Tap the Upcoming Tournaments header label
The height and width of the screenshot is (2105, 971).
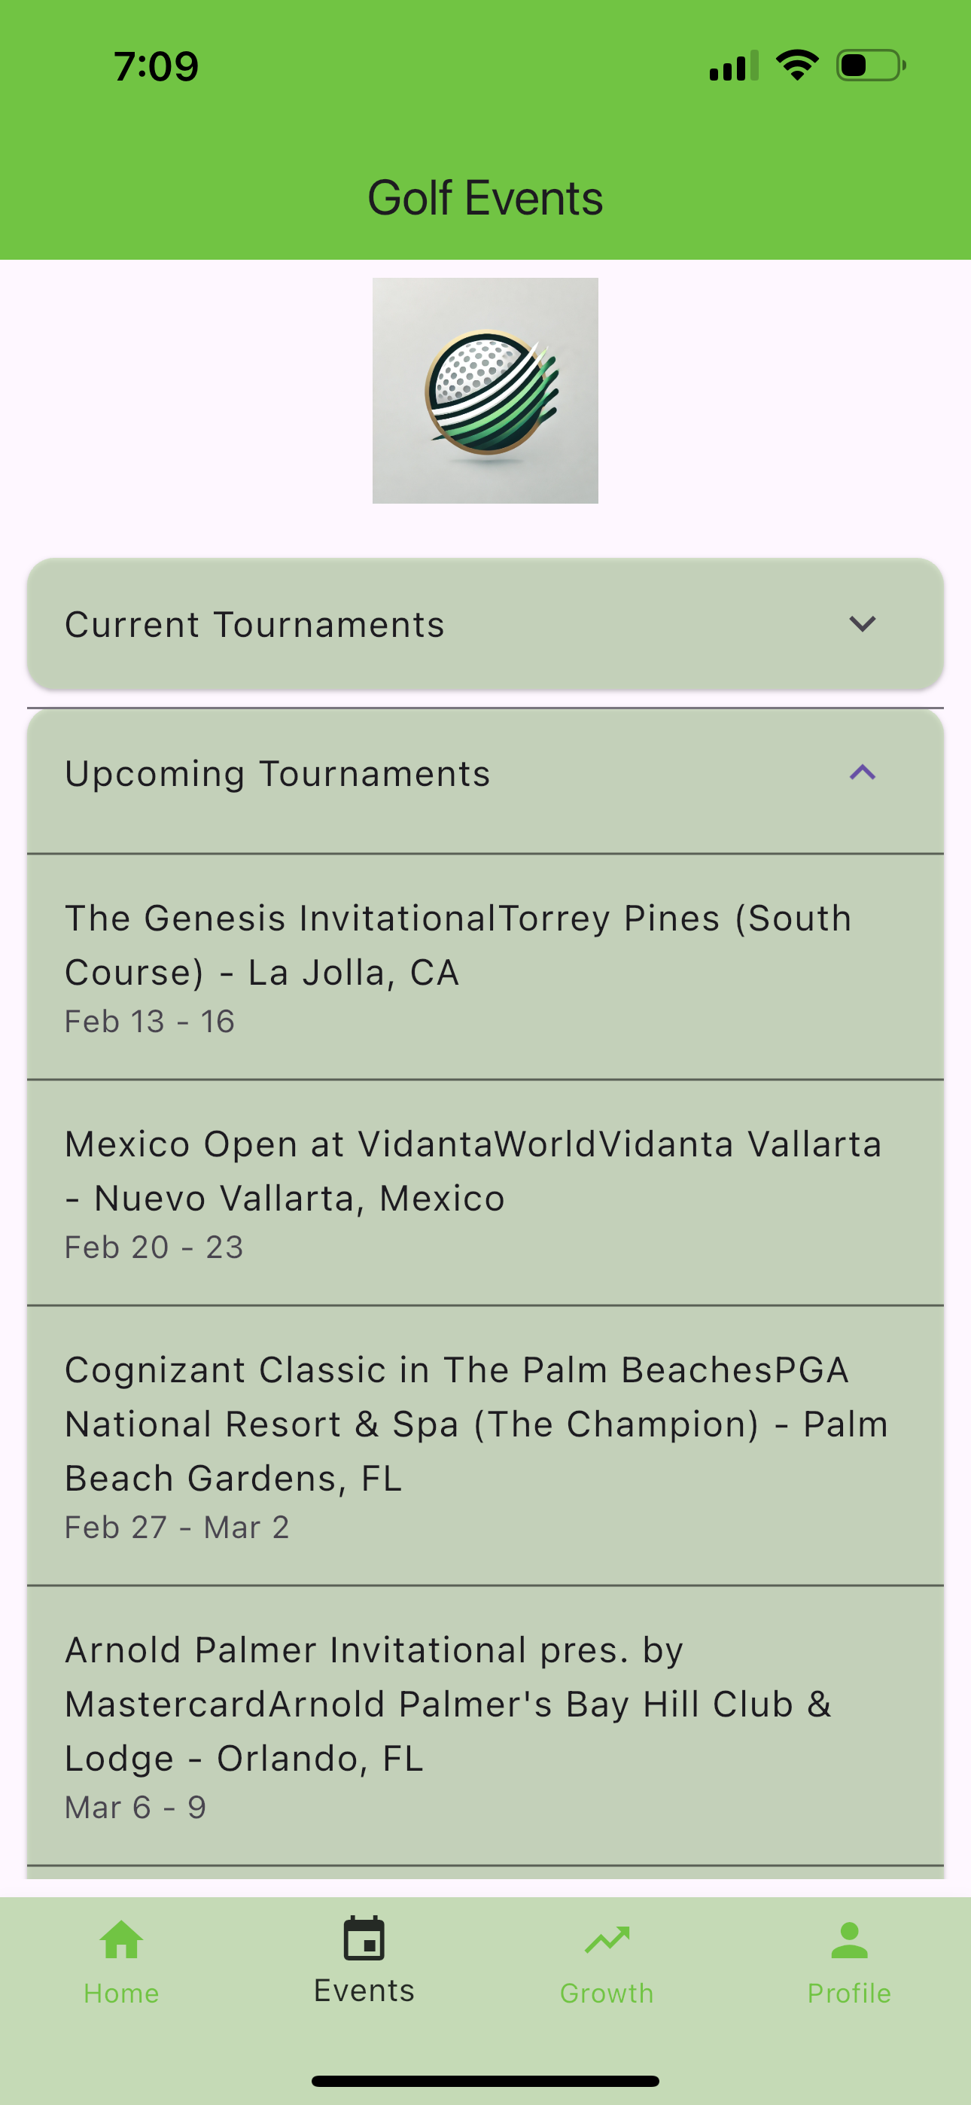[x=277, y=773]
